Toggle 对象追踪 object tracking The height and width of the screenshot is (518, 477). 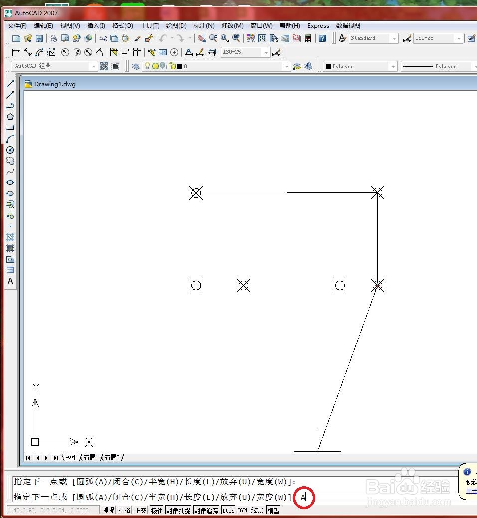[x=206, y=510]
